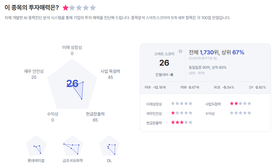The image size is (276, 168).
Task: Click the 미래성장성 star rating row
Action: pyautogui.click(x=181, y=103)
